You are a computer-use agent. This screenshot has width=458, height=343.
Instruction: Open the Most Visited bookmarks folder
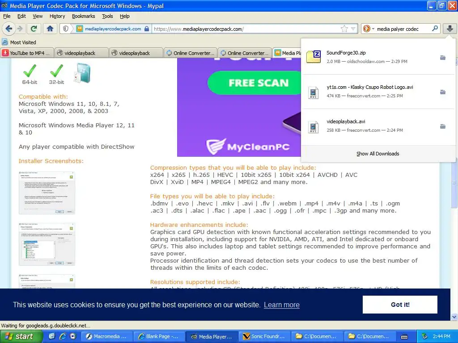click(19, 42)
